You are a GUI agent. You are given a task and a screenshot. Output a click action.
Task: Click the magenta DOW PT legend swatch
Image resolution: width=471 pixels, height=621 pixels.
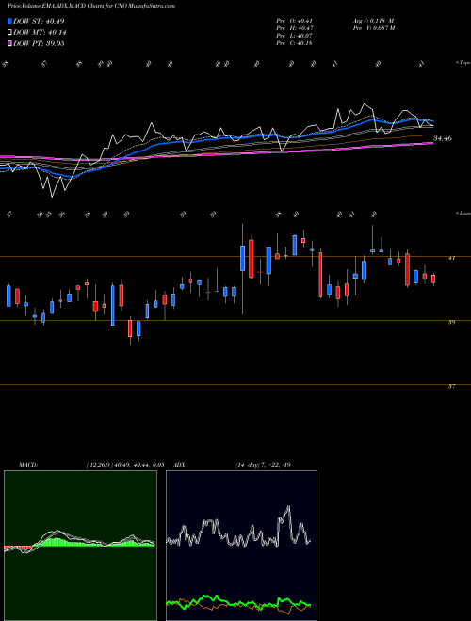pyautogui.click(x=9, y=43)
